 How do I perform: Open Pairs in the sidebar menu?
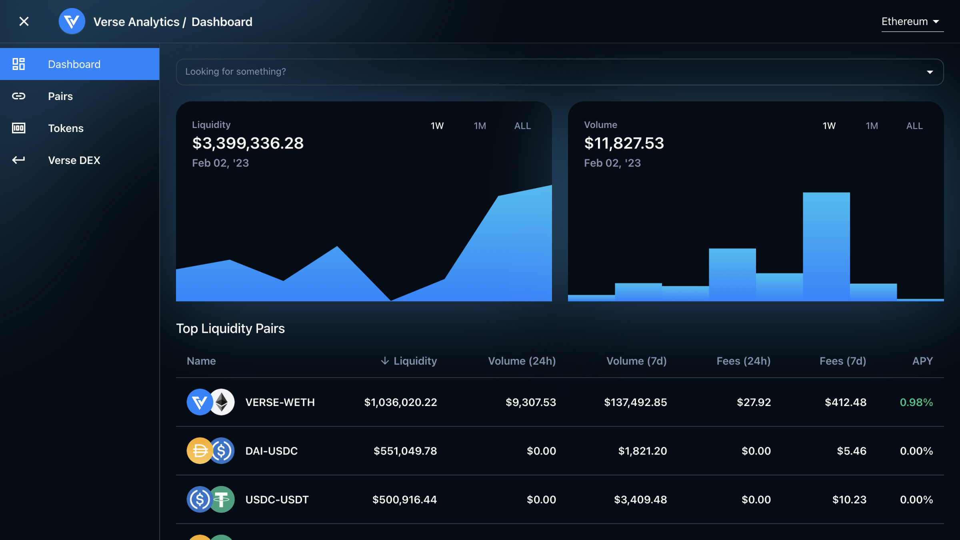pos(60,96)
